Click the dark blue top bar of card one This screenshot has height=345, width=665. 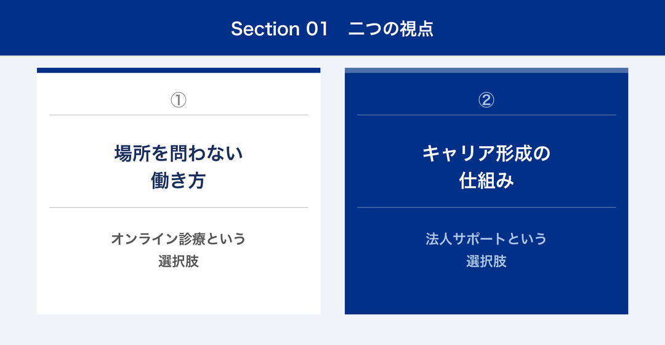tap(179, 70)
